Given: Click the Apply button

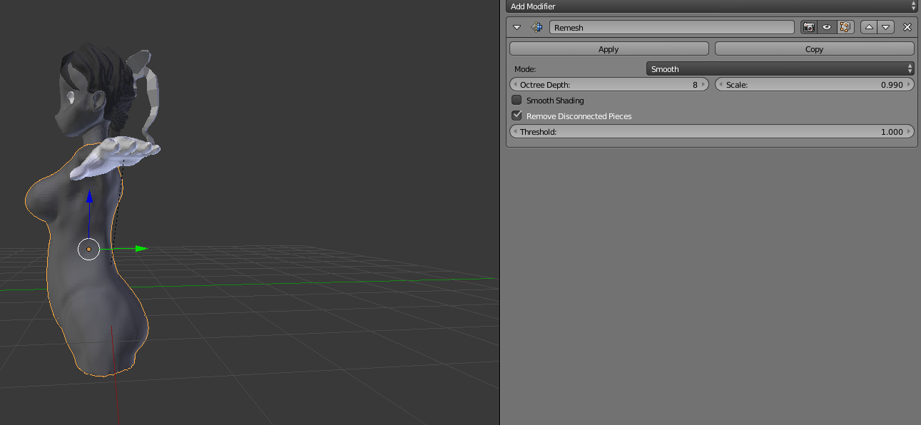Looking at the screenshot, I should click(609, 48).
